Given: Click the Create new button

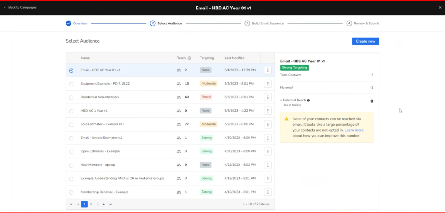Looking at the screenshot, I should point(365,41).
